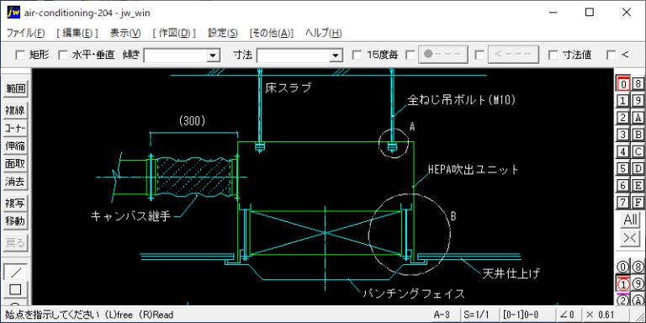Click the A-3 paper size status button
Image resolution: width=646 pixels, height=323 pixels.
pyautogui.click(x=445, y=315)
